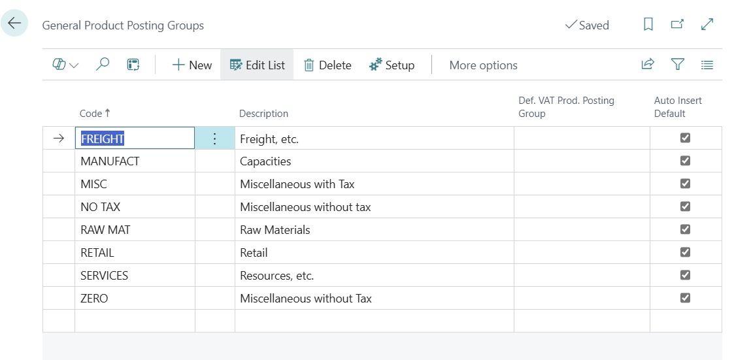Toggle Auto Insert Default for RAW MAT
This screenshot has width=751, height=360.
point(686,229)
